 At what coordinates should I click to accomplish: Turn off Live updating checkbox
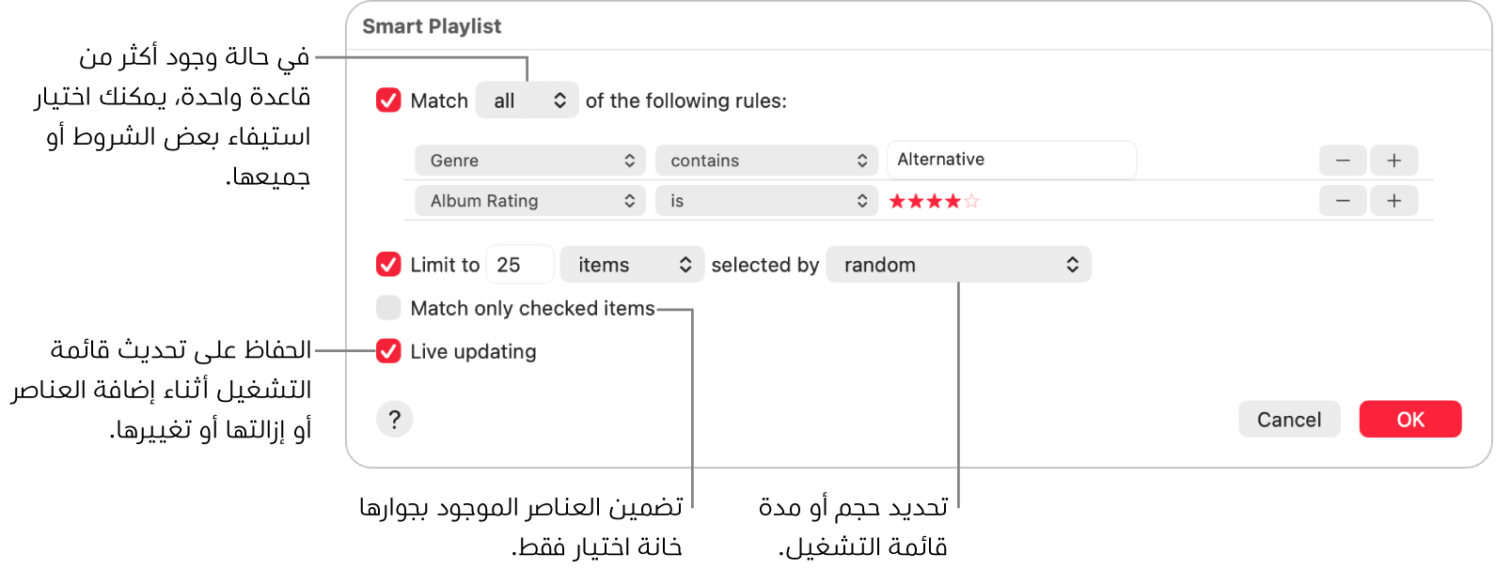tap(388, 351)
